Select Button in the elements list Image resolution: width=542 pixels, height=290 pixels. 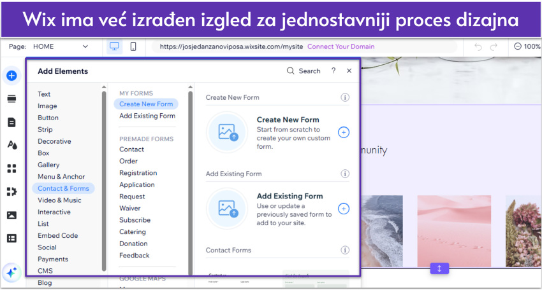coord(48,118)
